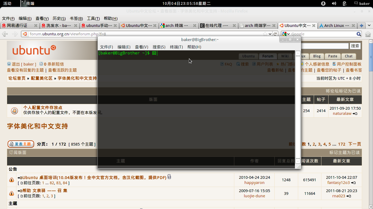
Task: Click the forum 搜索 search button
Action: 355,46
